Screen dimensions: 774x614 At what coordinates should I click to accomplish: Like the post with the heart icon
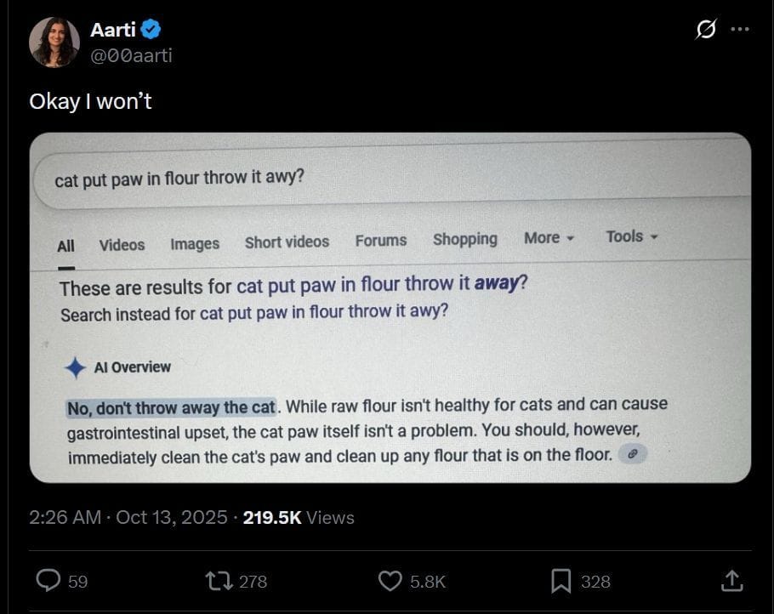390,581
